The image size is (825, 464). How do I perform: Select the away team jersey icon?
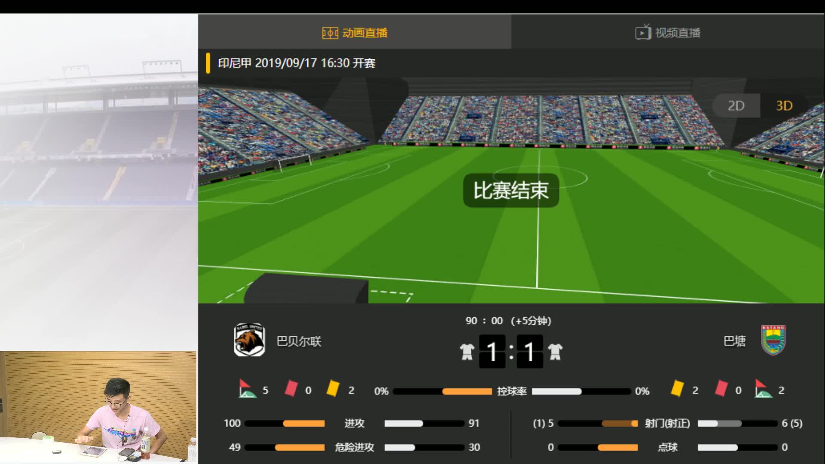click(x=555, y=351)
